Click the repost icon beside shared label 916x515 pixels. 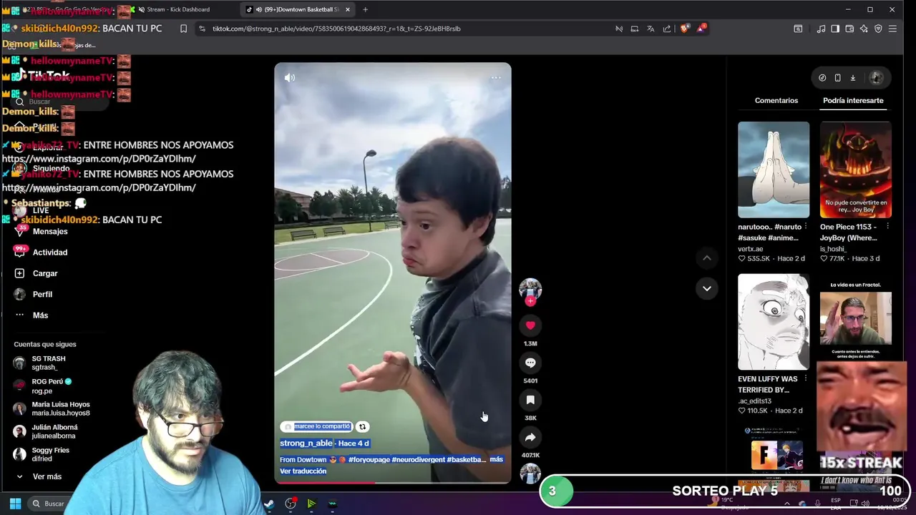[362, 426]
